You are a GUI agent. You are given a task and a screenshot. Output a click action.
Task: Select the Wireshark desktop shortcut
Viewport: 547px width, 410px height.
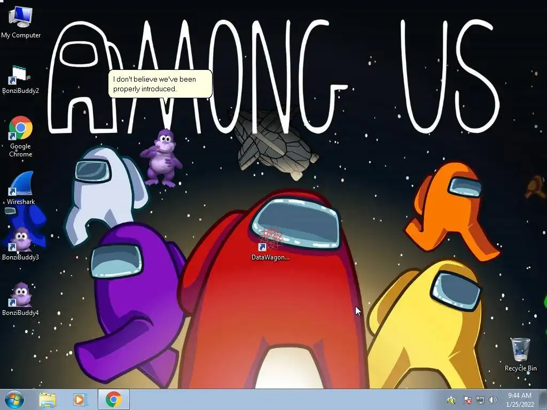coord(21,187)
